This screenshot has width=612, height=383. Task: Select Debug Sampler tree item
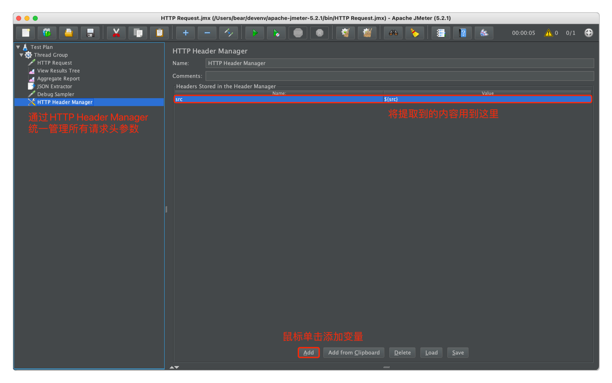point(56,94)
